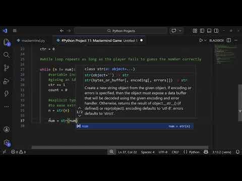242x181 pixels.
Task: Change encoding via UTF-8
Action: [163, 152]
